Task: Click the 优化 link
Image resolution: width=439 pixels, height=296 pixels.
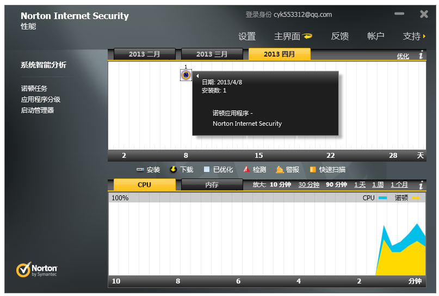Action: [x=403, y=56]
